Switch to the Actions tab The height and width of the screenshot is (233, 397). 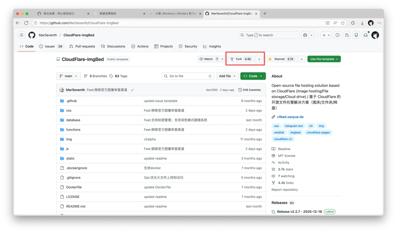click(x=140, y=46)
